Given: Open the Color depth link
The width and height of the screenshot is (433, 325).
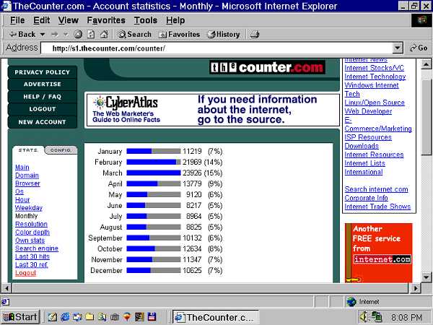Looking at the screenshot, I should click(32, 232).
